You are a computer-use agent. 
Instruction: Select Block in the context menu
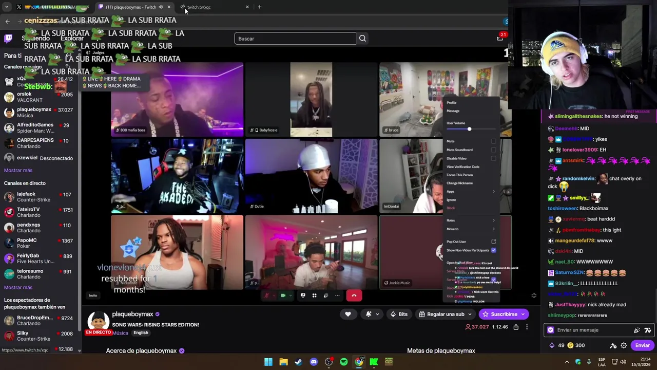pyautogui.click(x=451, y=208)
